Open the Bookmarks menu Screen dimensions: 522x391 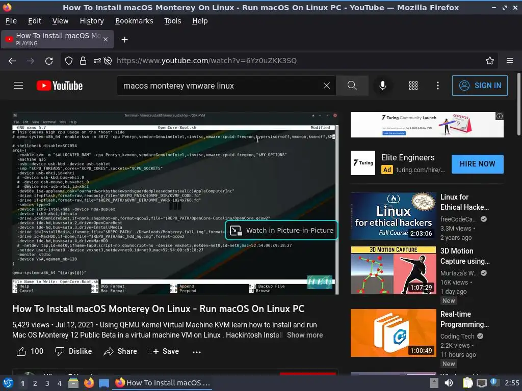pyautogui.click(x=134, y=21)
